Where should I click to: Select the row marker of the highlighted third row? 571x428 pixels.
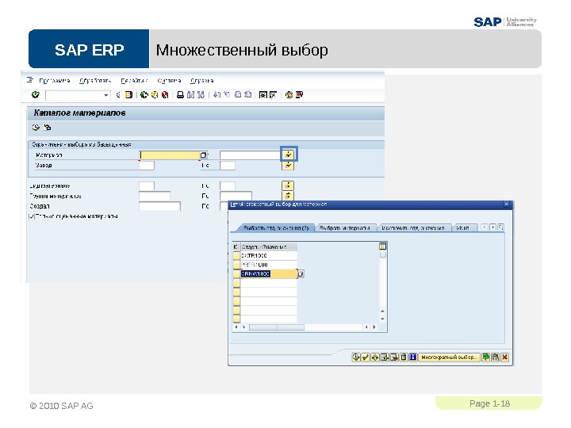pyautogui.click(x=236, y=274)
